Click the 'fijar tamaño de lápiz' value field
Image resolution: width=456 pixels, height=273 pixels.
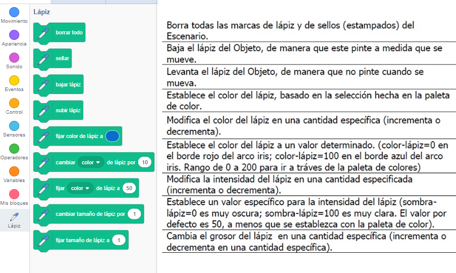(119, 241)
